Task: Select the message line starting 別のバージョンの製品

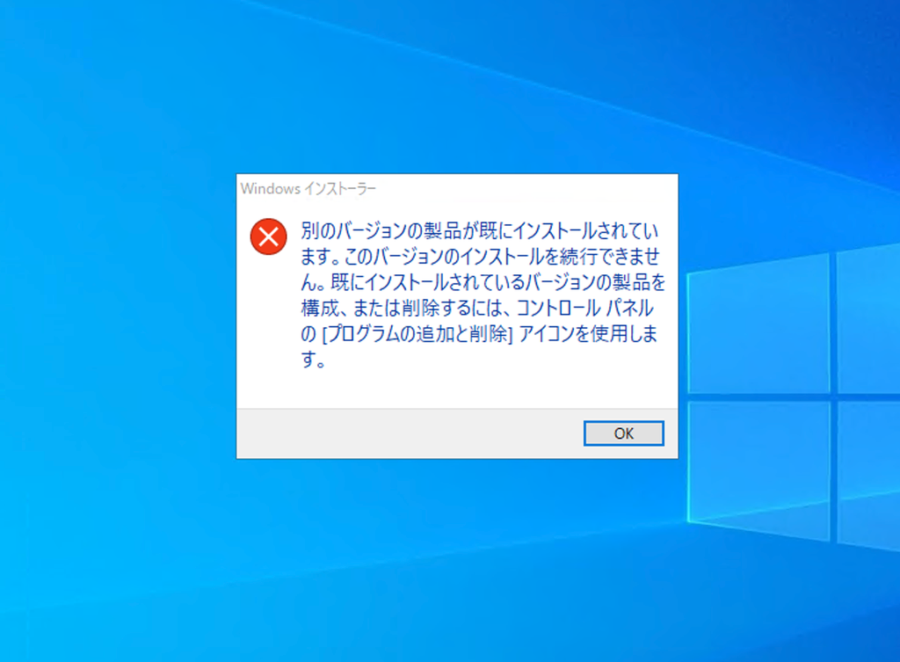Action: [479, 231]
